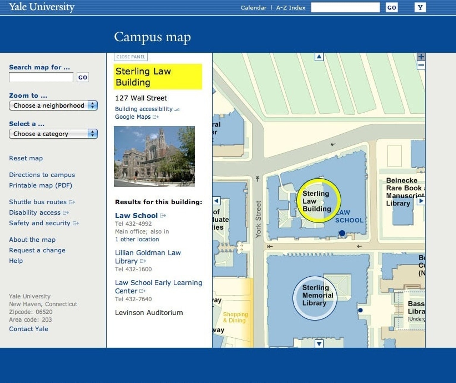This screenshot has width=456, height=383.
Task: View the Sterling Law Building photo
Action: (154, 156)
